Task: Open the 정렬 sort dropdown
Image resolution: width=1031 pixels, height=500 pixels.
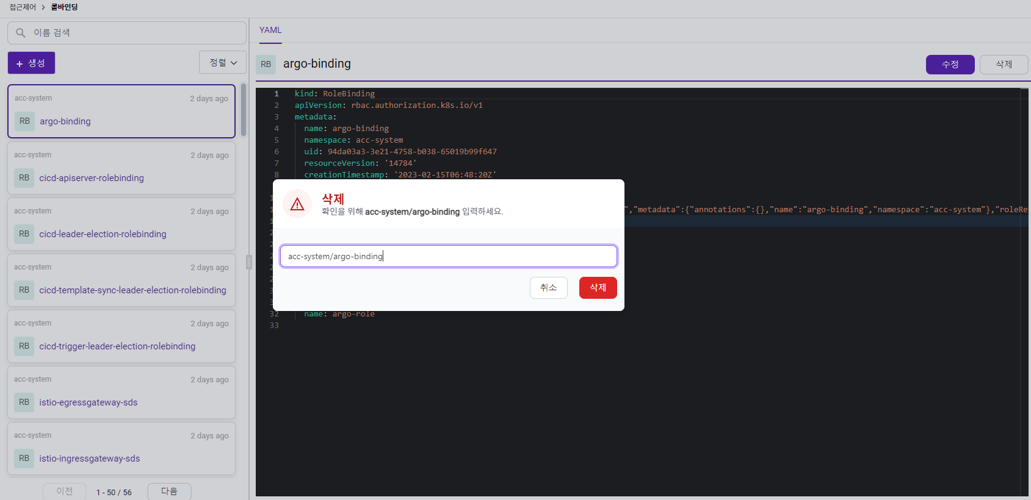Action: [x=223, y=63]
